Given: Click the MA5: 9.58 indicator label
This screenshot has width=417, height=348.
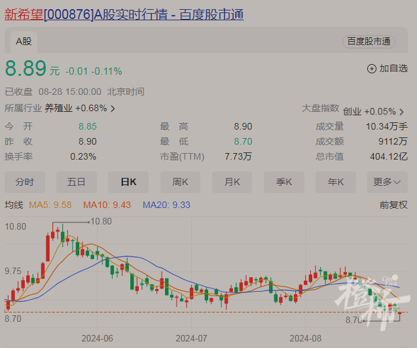Looking at the screenshot, I should [x=50, y=205].
